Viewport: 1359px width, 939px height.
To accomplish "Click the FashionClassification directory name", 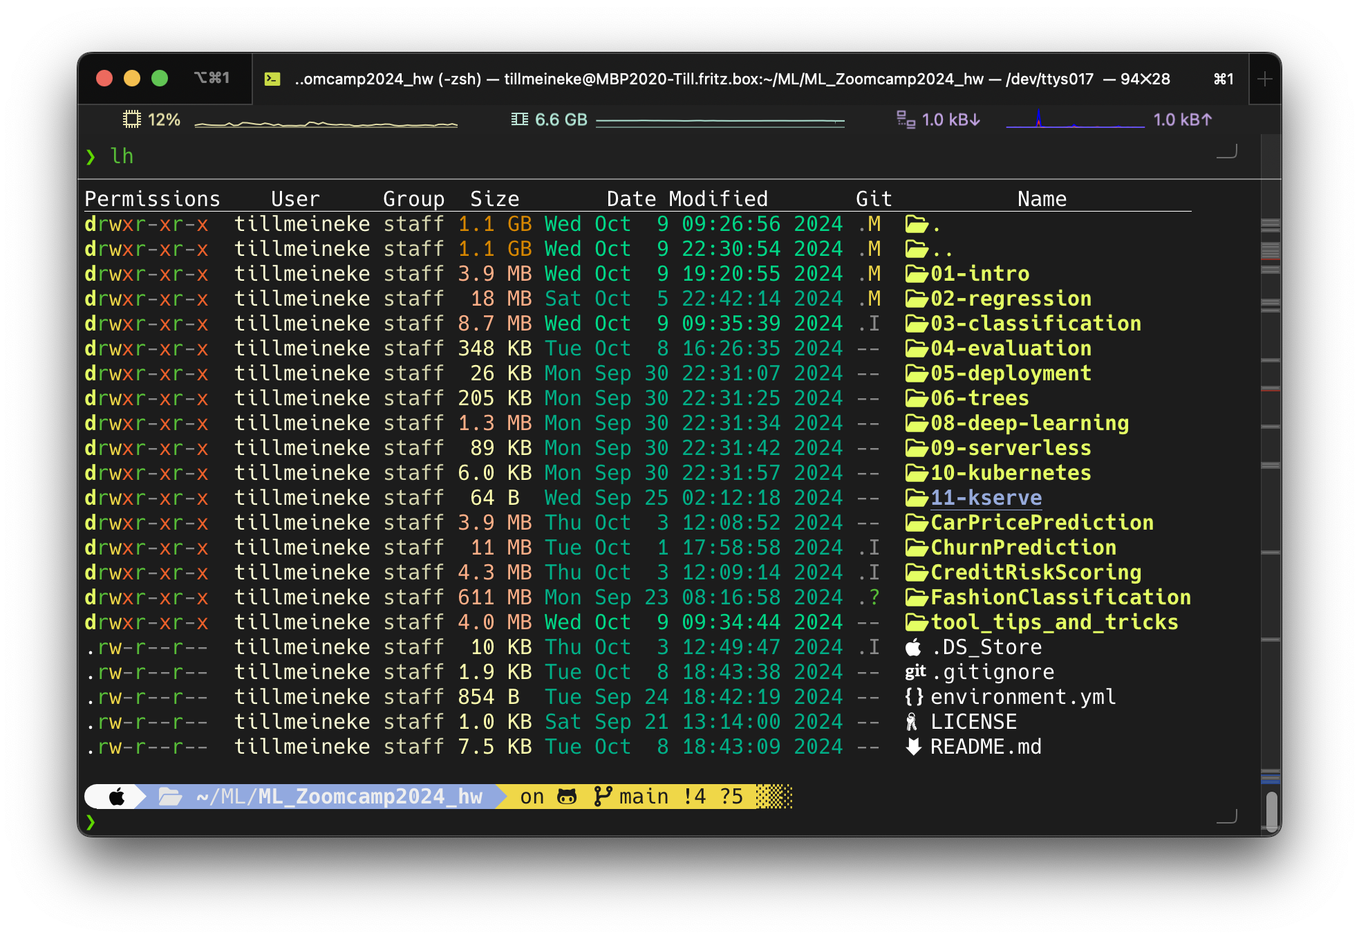I will (1060, 598).
